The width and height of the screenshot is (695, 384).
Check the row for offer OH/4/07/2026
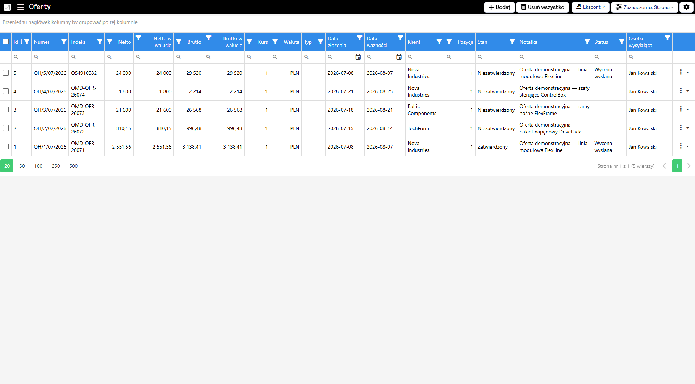pyautogui.click(x=6, y=91)
